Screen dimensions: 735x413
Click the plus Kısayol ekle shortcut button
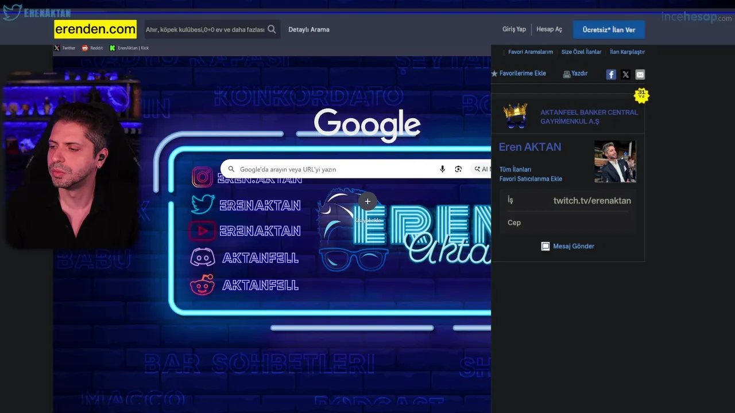click(x=367, y=201)
